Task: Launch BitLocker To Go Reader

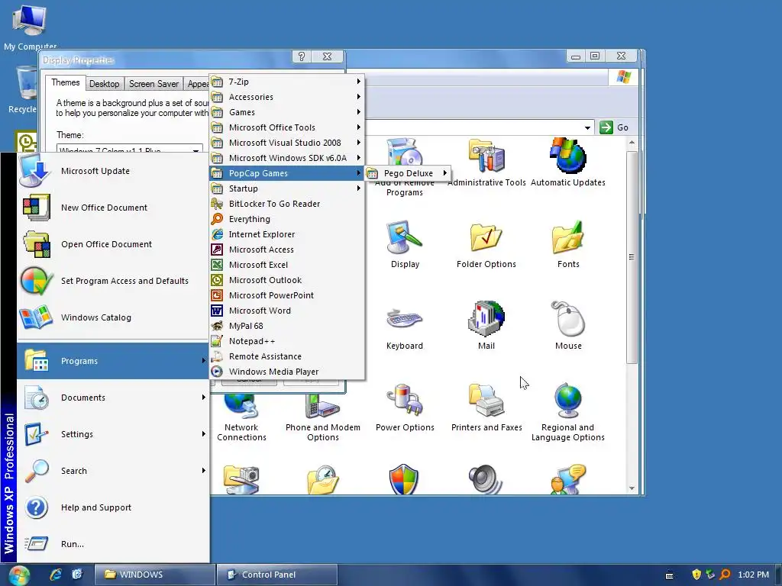Action: pyautogui.click(x=287, y=204)
